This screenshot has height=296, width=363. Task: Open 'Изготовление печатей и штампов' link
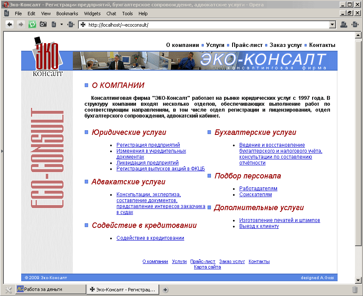(280, 220)
